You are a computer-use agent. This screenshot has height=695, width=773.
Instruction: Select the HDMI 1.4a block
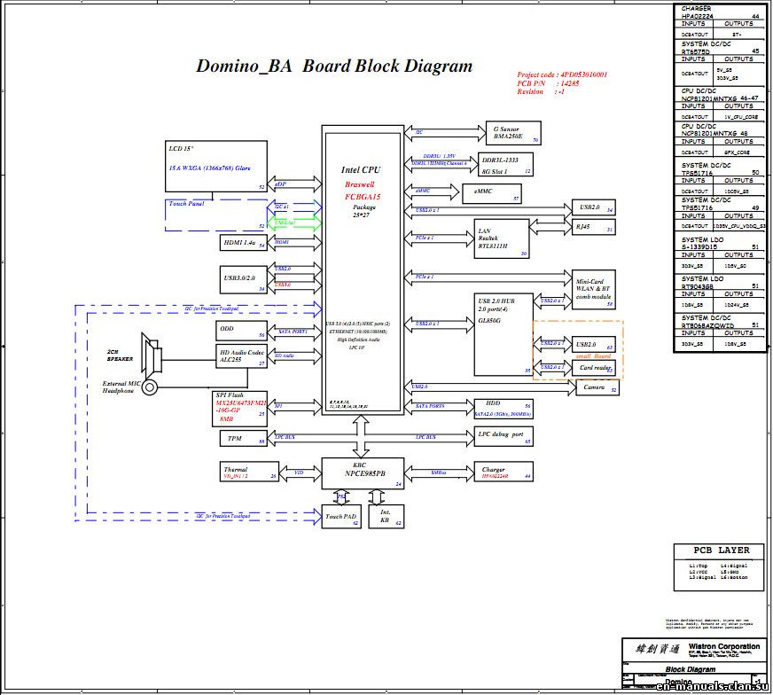243,243
